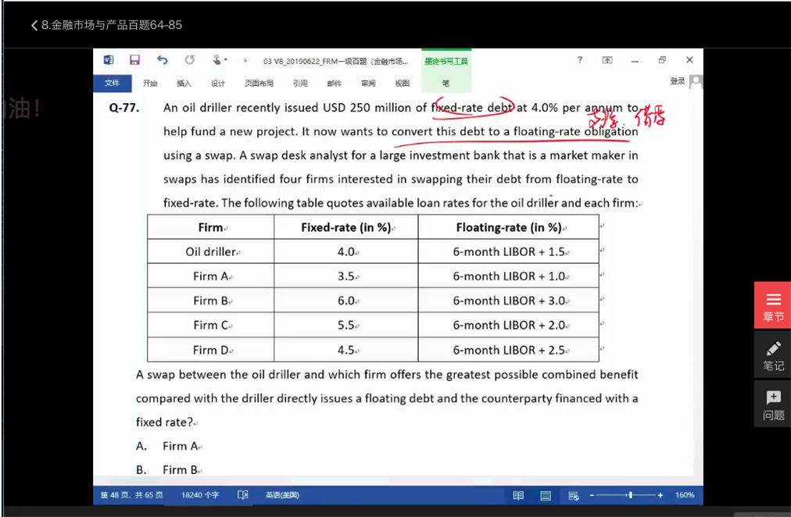Switch to the 引用 ribbon tab
The image size is (791, 517).
(300, 83)
